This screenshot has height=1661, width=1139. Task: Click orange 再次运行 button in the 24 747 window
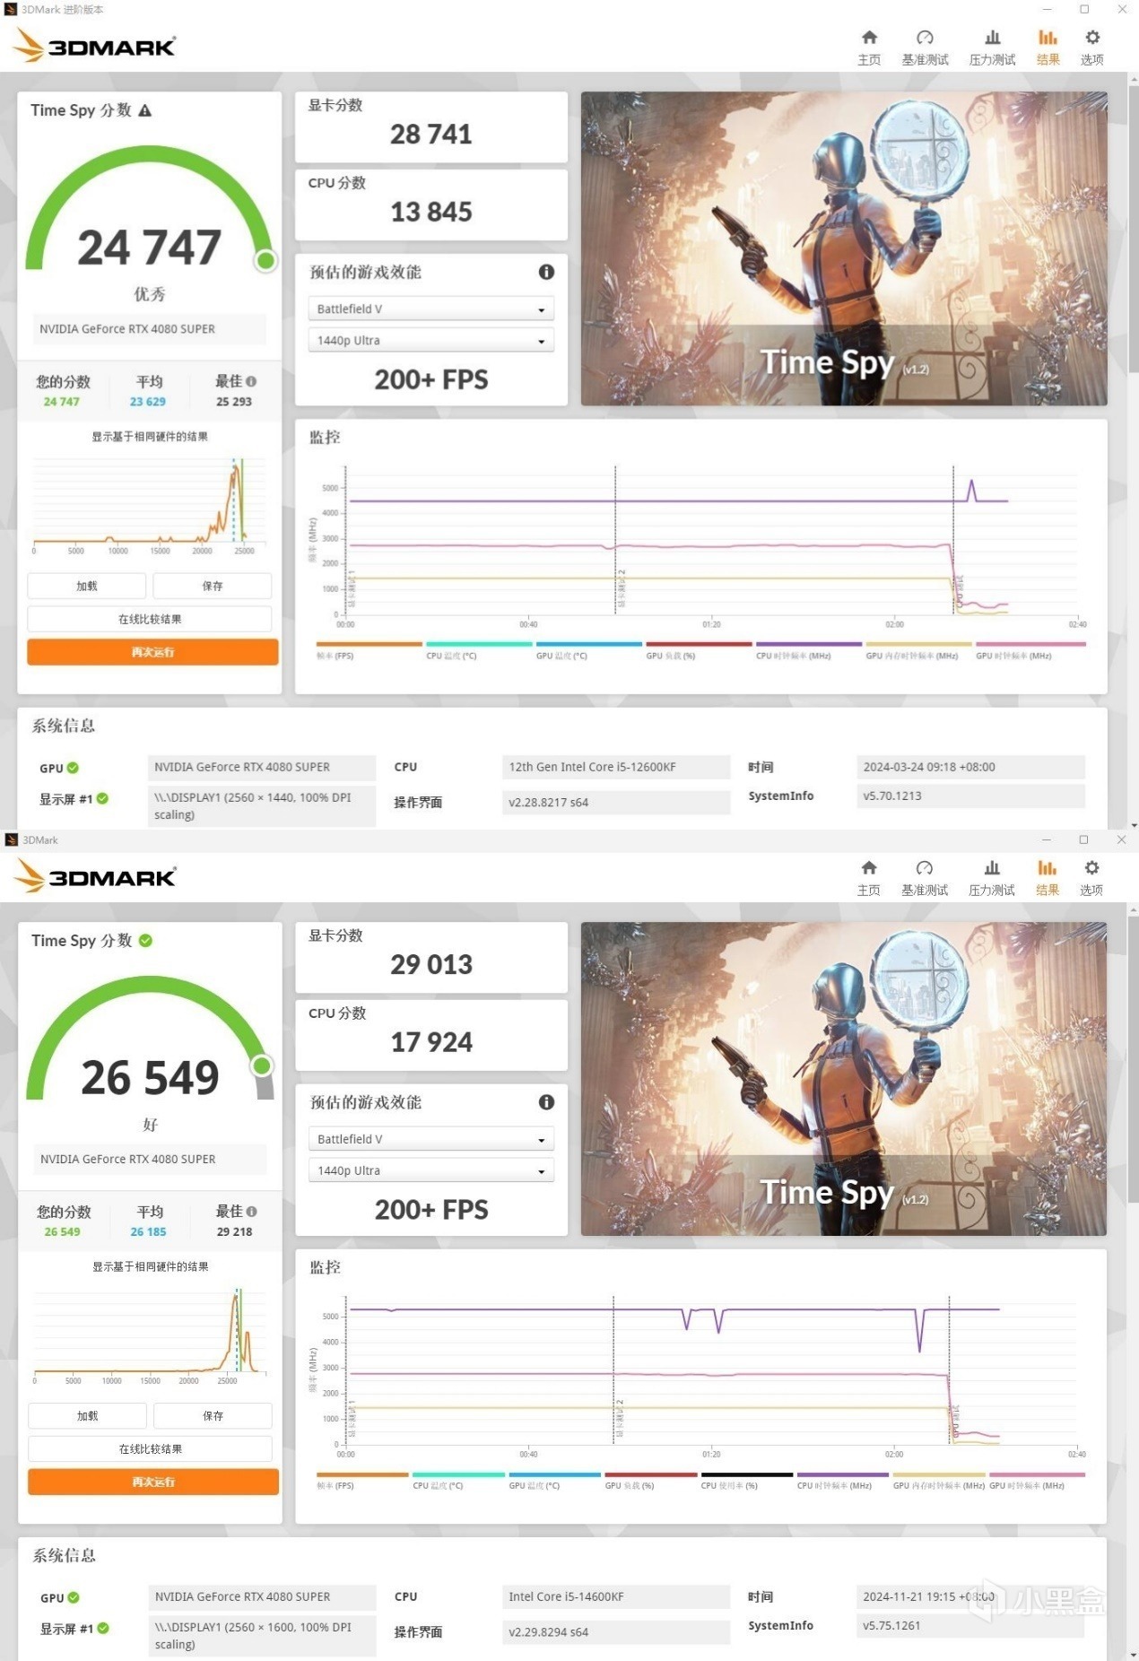[x=152, y=652]
